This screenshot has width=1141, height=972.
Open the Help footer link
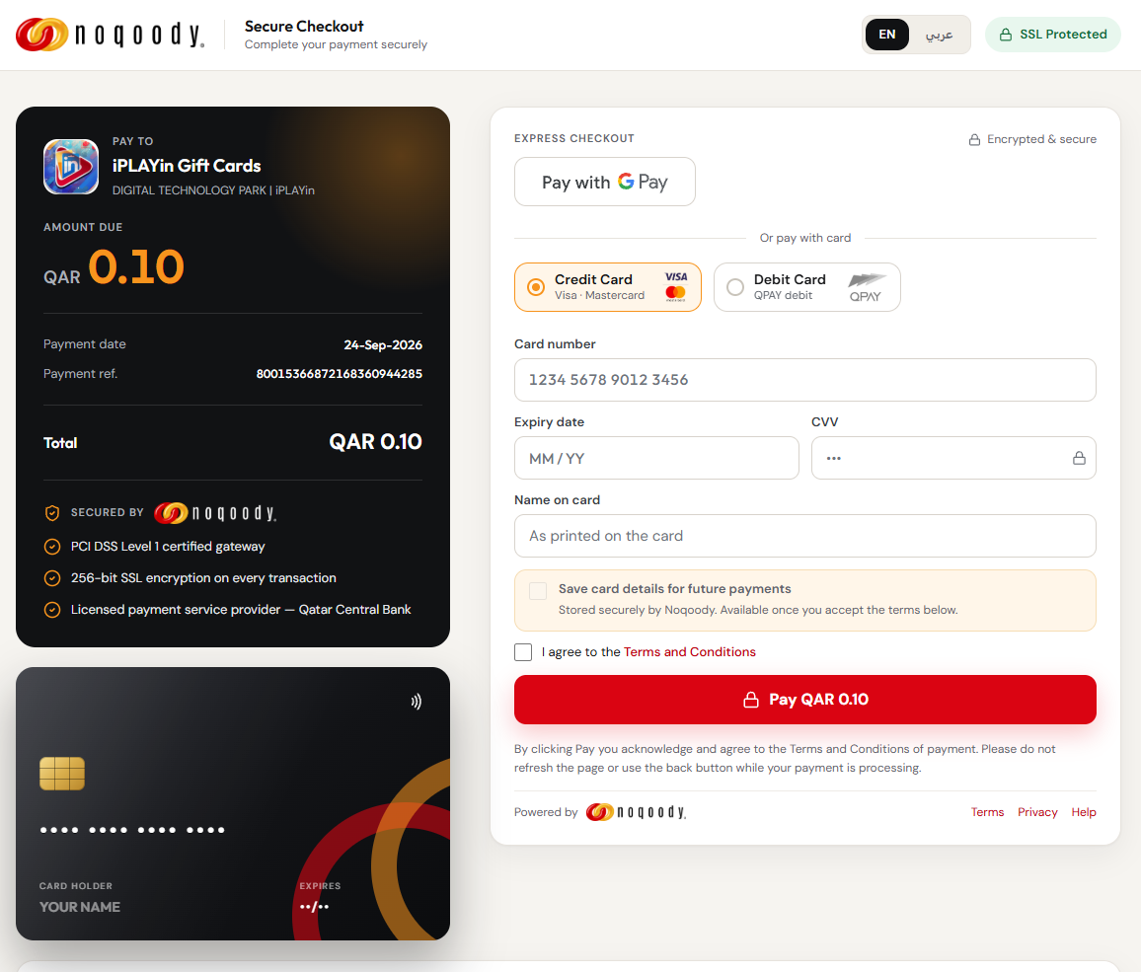(1083, 812)
